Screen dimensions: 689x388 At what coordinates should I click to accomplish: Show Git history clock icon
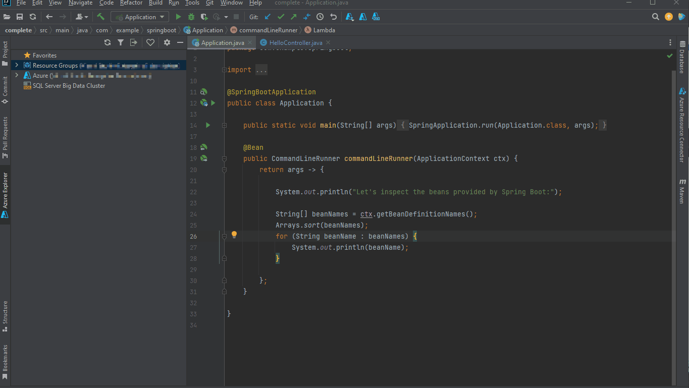[x=320, y=17]
